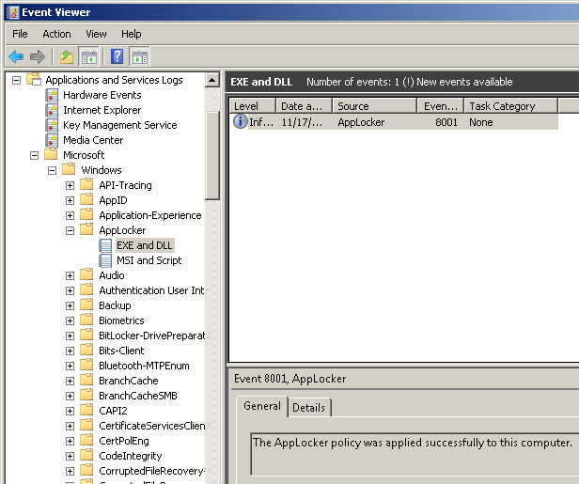The width and height of the screenshot is (579, 484).
Task: Click the MSI and Script log icon
Action: point(105,260)
